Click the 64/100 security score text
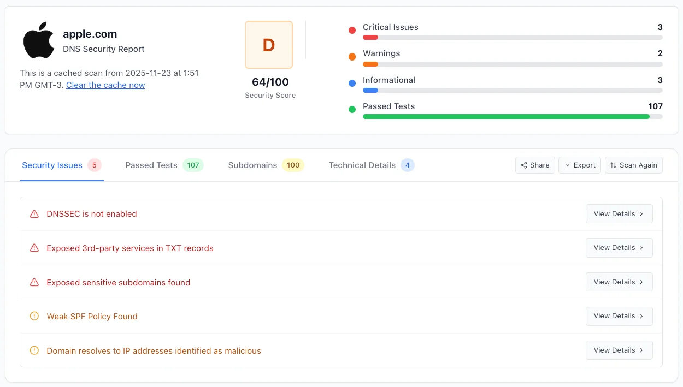This screenshot has height=387, width=683. tap(270, 82)
